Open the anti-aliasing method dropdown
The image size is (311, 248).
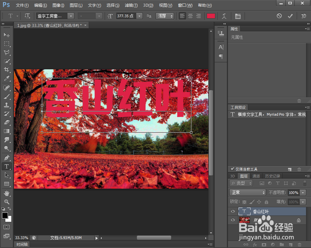[x=165, y=16]
